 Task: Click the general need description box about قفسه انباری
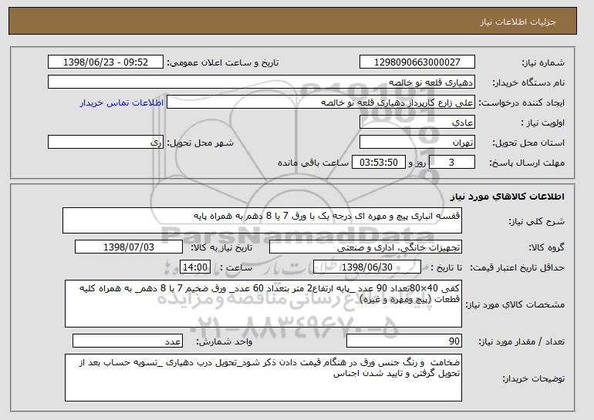[262, 220]
